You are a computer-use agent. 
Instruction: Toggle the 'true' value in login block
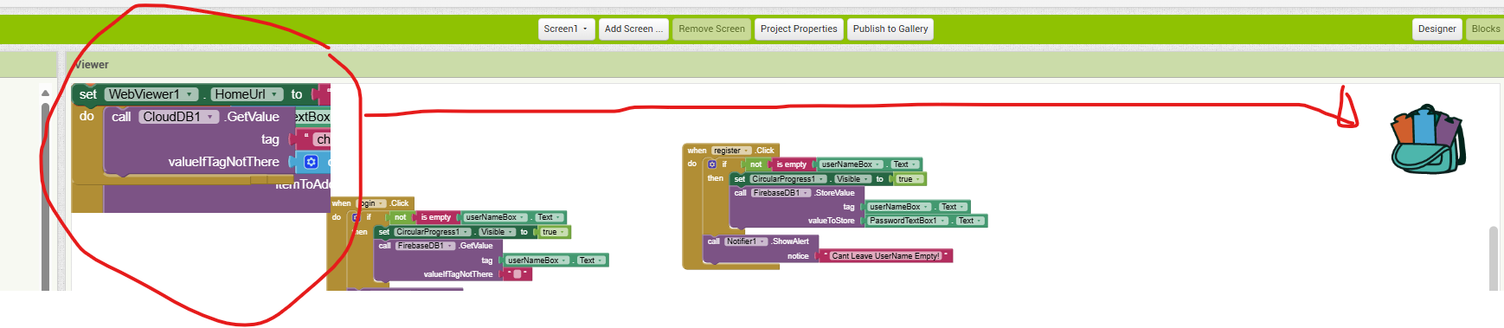[x=553, y=232]
